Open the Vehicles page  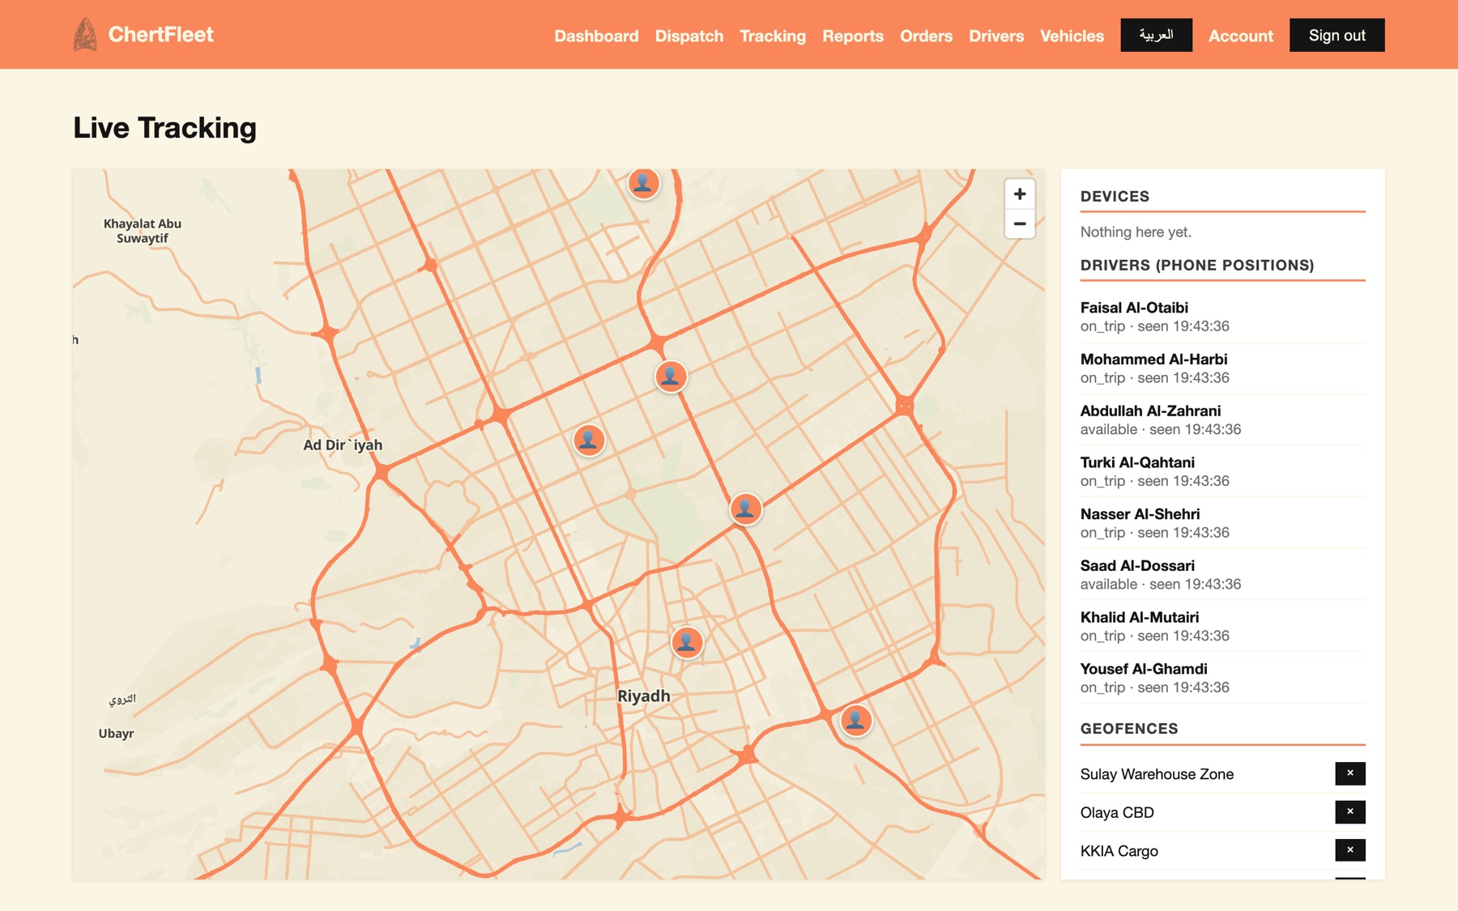pos(1072,36)
